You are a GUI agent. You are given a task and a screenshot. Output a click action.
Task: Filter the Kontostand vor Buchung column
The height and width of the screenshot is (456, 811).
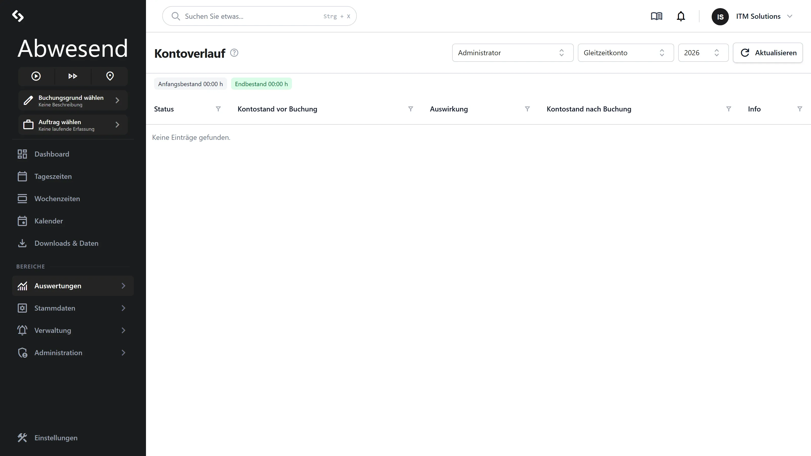click(411, 109)
